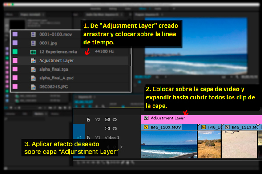Toggle V2 track lock icon
Screen dimensions: 262x174
88,119
